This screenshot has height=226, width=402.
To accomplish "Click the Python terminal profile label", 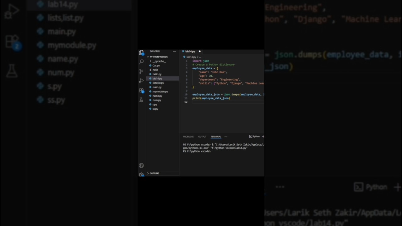I will pyautogui.click(x=255, y=137).
